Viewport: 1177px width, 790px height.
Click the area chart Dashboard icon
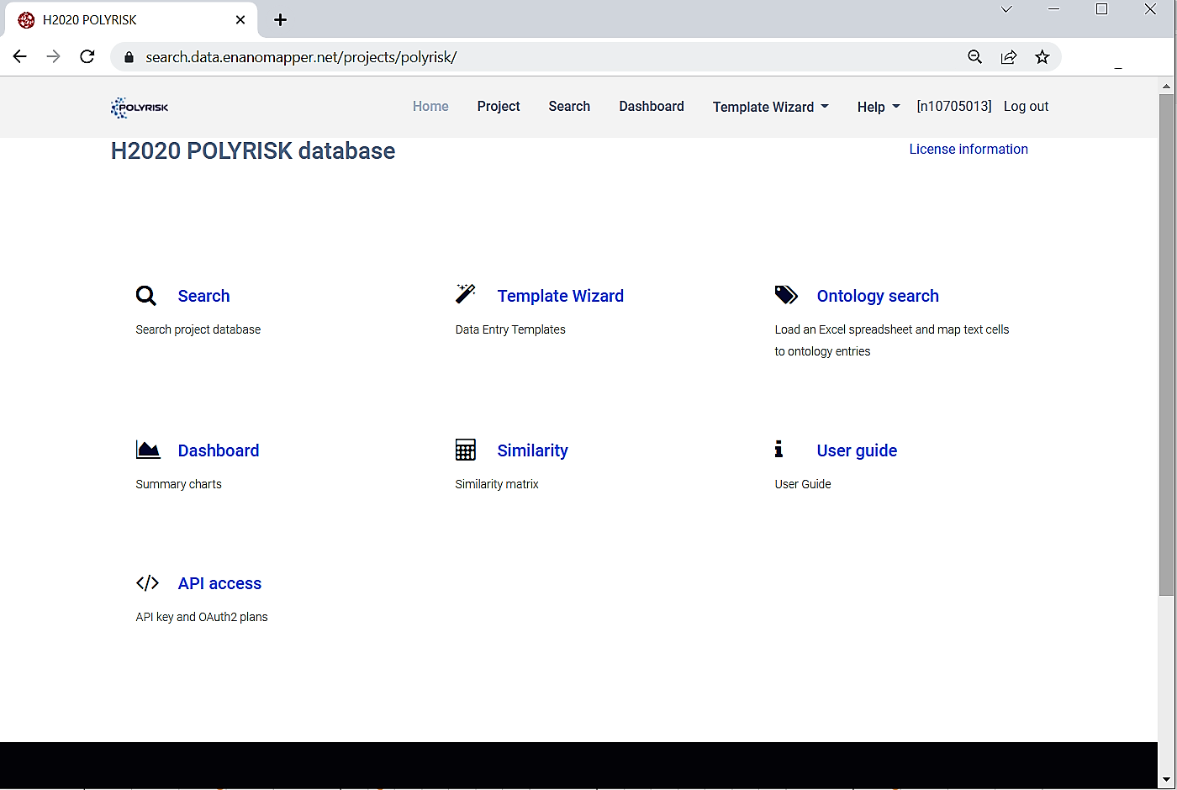[148, 450]
